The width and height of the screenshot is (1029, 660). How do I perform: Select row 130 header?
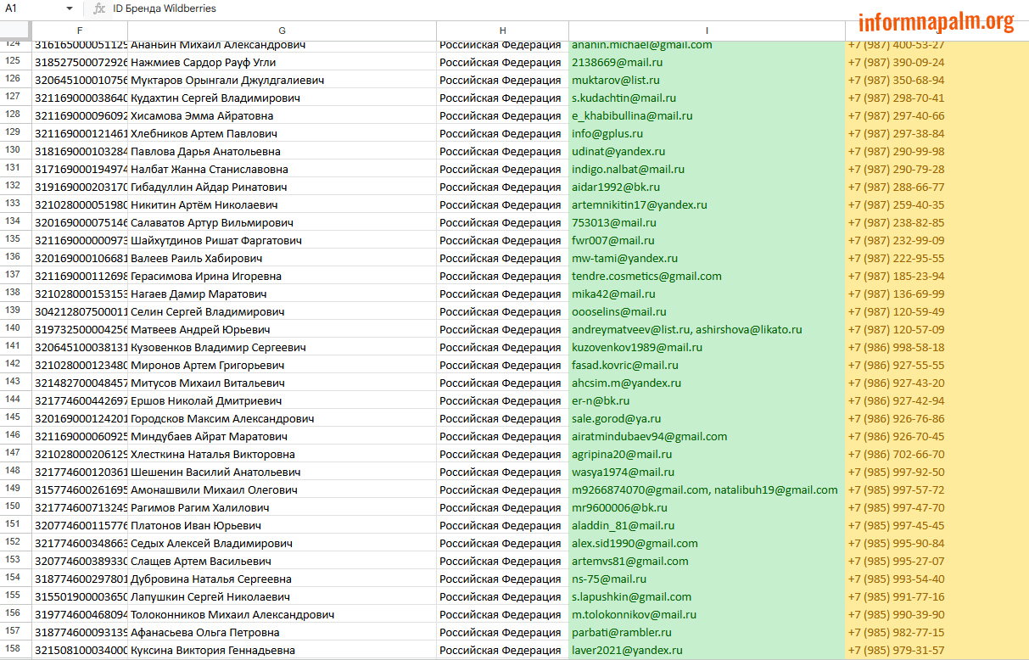(x=15, y=151)
